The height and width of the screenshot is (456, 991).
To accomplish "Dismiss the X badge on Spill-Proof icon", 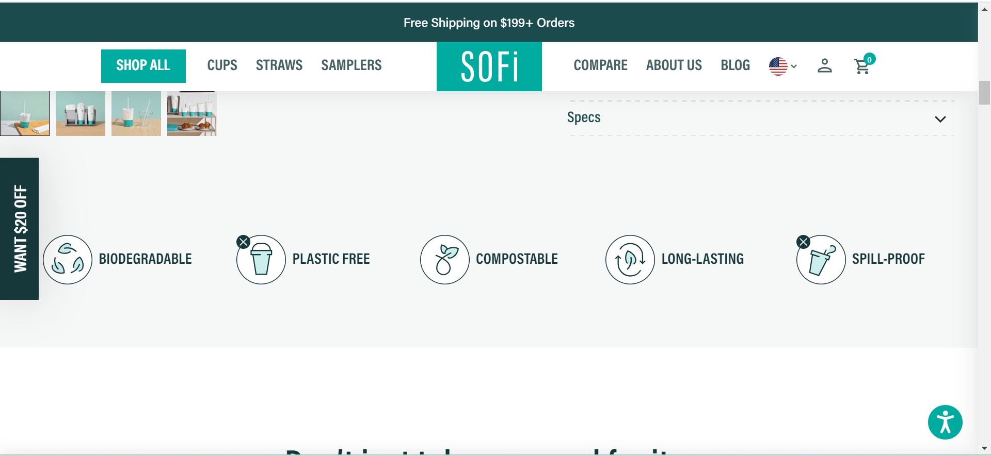I will click(x=803, y=242).
